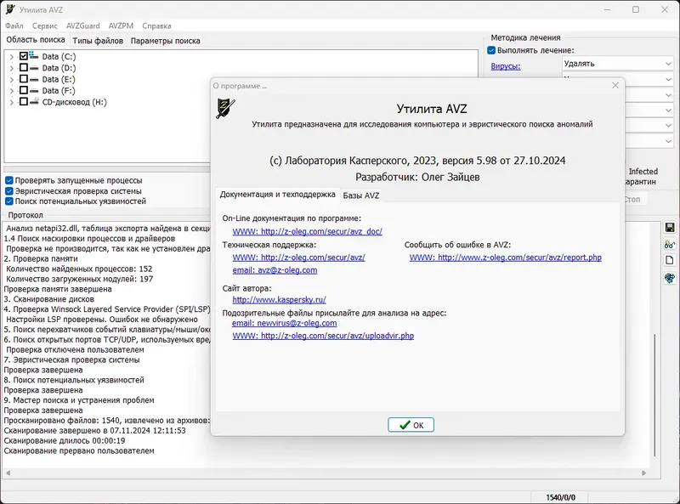Viewport: 680px width, 504px height.
Task: Click the Вирусы link in treatment panel
Action: (x=505, y=66)
